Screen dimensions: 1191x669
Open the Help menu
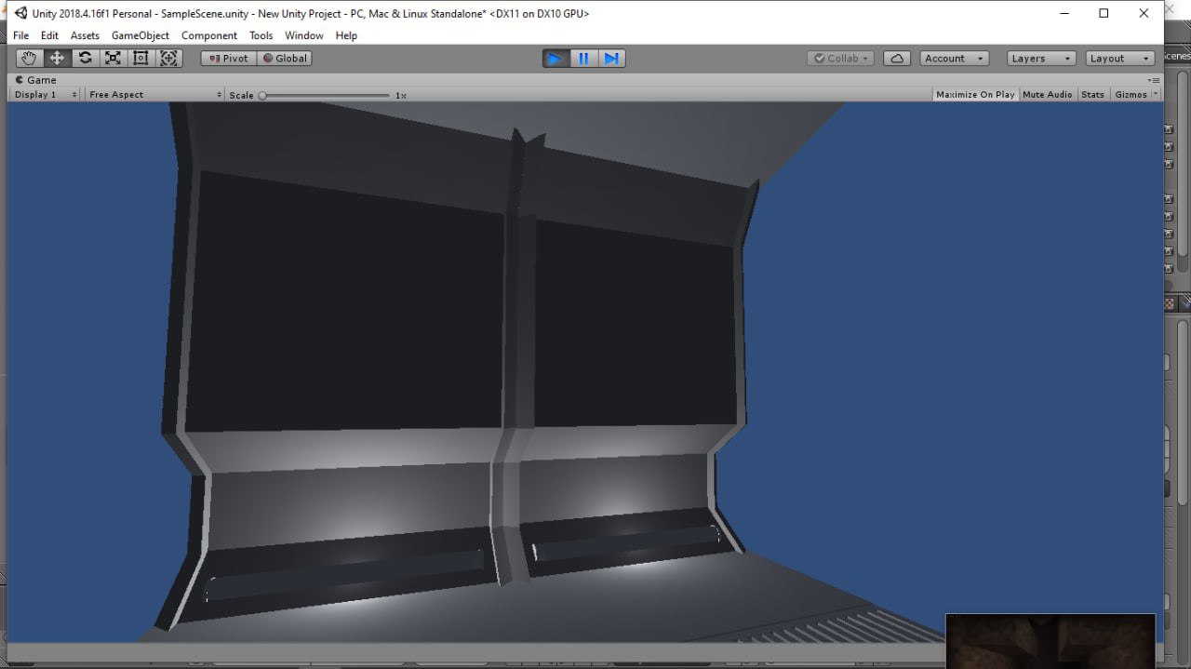click(x=346, y=35)
